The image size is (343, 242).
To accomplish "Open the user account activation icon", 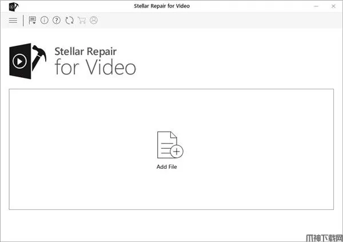I will [94, 21].
